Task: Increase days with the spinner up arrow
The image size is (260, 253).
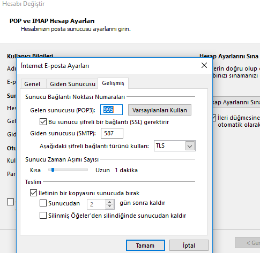Action: click(x=109, y=202)
